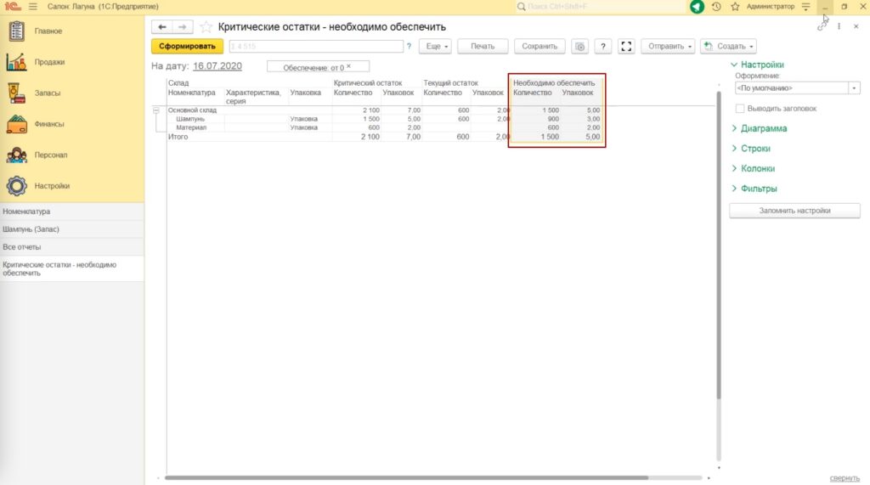Image resolution: width=870 pixels, height=485 pixels.
Task: Select the Шампунь row cell
Action: pos(190,119)
